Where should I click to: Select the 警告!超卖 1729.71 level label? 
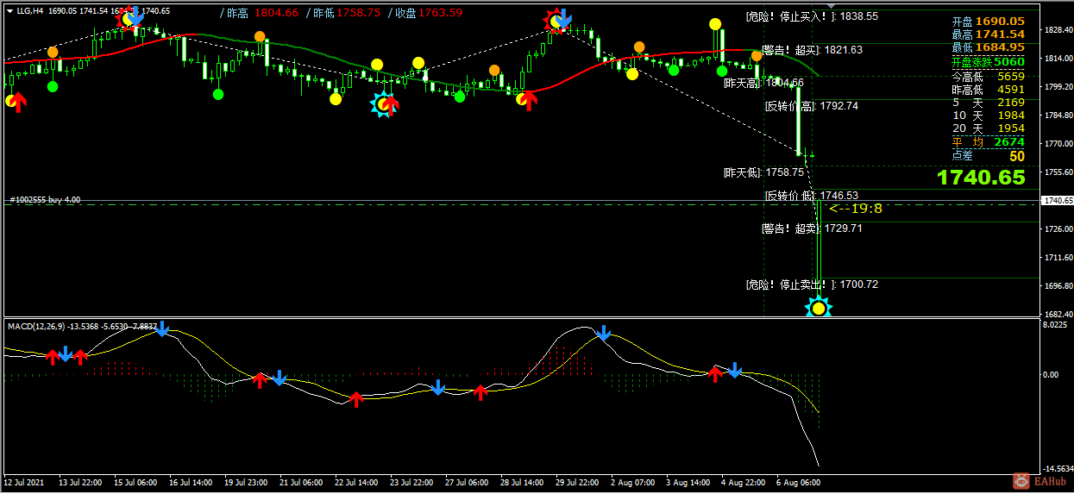click(x=812, y=228)
